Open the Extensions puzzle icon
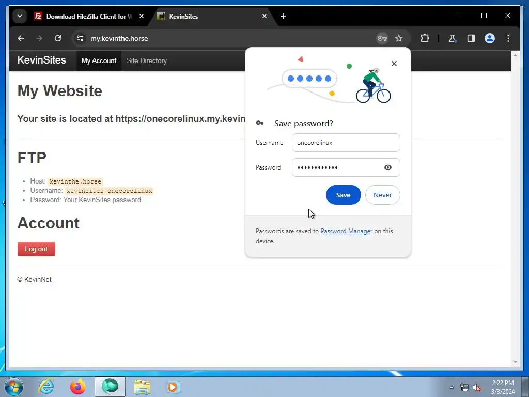This screenshot has width=529, height=397. point(425,38)
